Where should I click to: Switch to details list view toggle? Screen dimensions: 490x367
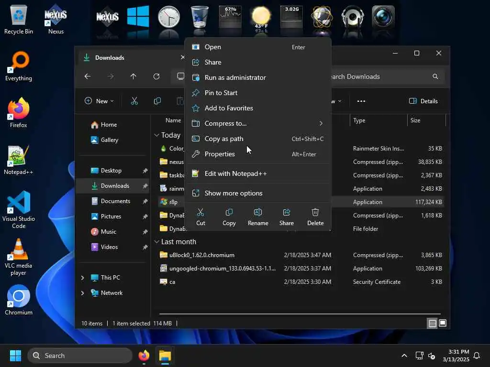pyautogui.click(x=432, y=323)
